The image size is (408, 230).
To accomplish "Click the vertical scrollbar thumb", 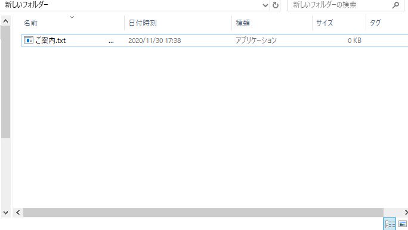I will 6,82.
